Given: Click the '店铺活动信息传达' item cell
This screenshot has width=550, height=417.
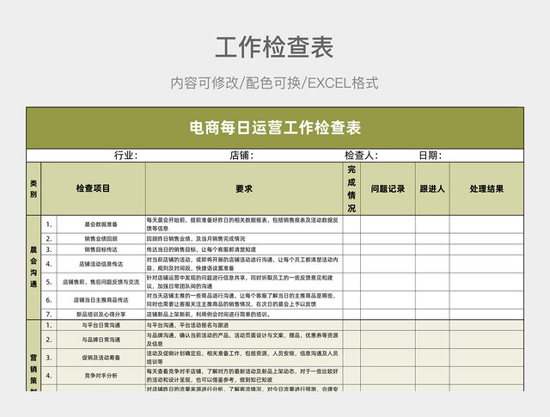Looking at the screenshot, I should tap(101, 264).
